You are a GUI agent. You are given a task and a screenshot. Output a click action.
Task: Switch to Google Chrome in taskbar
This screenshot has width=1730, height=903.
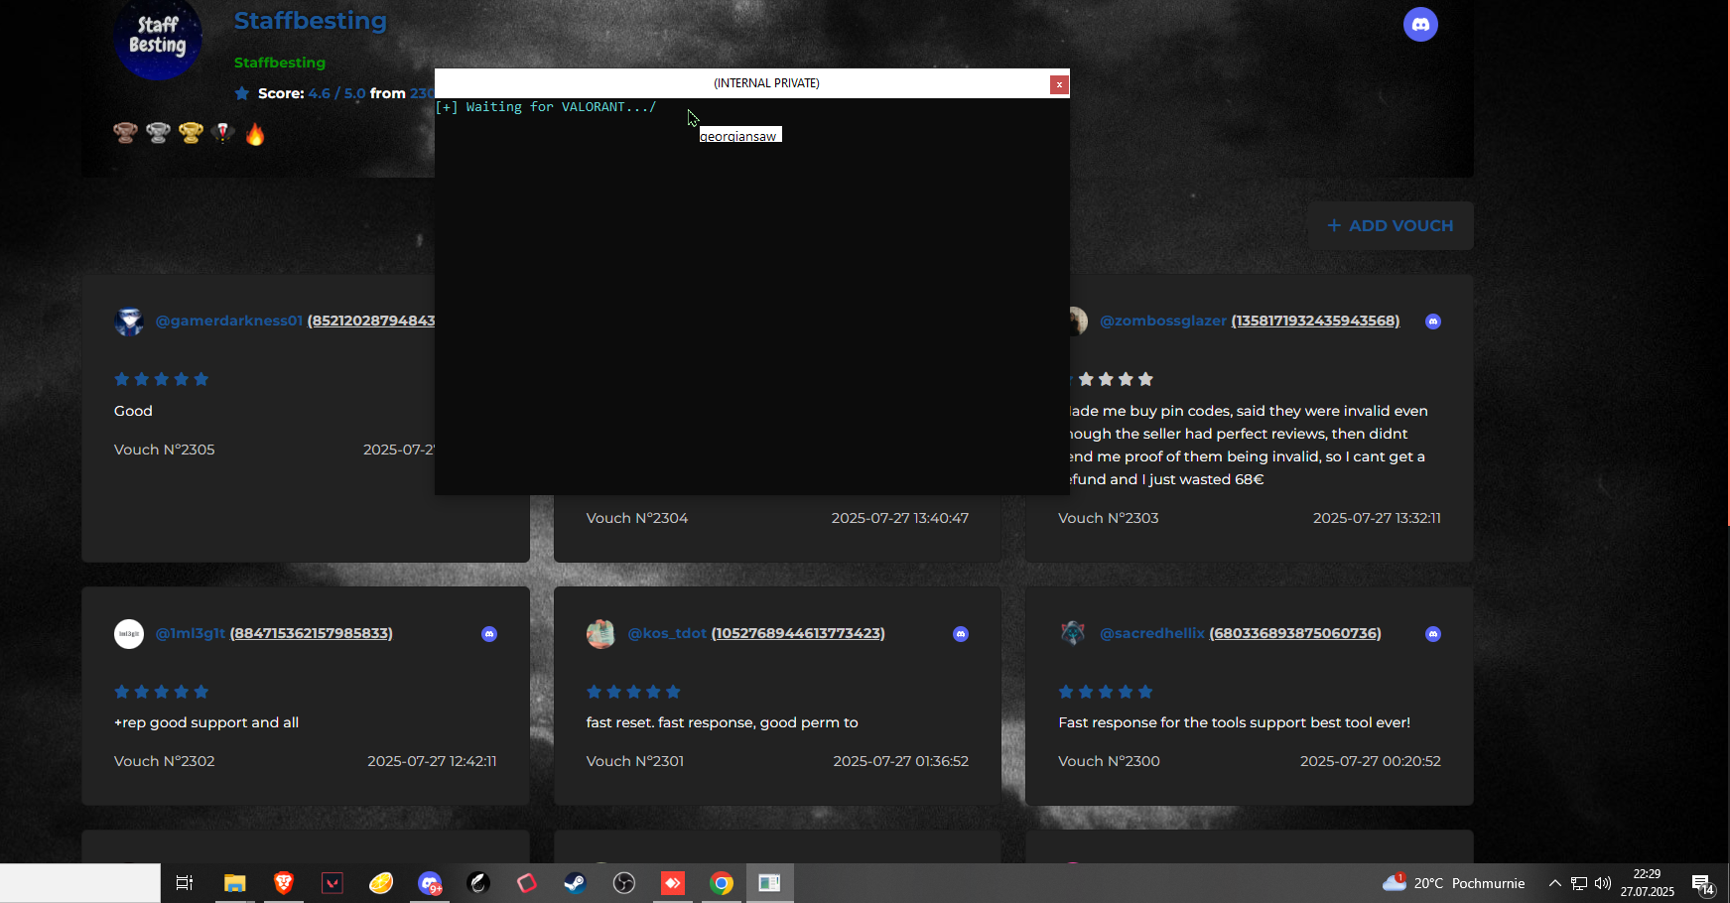722,883
